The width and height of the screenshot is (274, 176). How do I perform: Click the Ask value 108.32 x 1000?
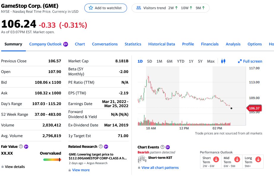click(x=48, y=93)
